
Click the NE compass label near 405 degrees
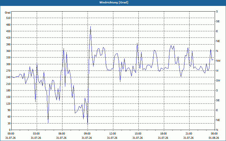point(218,41)
